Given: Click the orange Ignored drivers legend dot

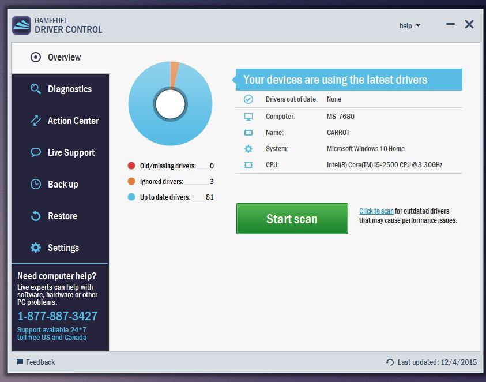Looking at the screenshot, I should click(131, 182).
